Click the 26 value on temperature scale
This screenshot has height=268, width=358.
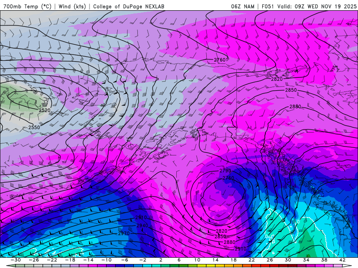(270, 260)
